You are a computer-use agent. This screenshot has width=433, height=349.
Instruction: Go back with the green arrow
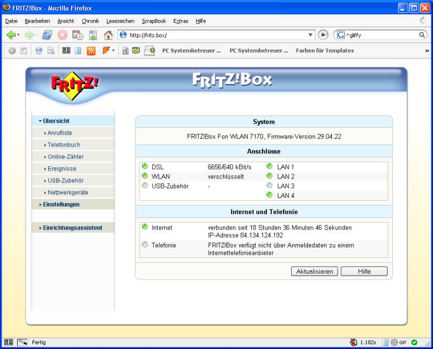tap(11, 35)
